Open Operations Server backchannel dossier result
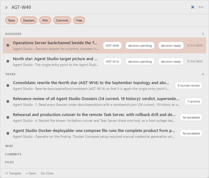The width and height of the screenshot is (209, 178). pos(104,45)
